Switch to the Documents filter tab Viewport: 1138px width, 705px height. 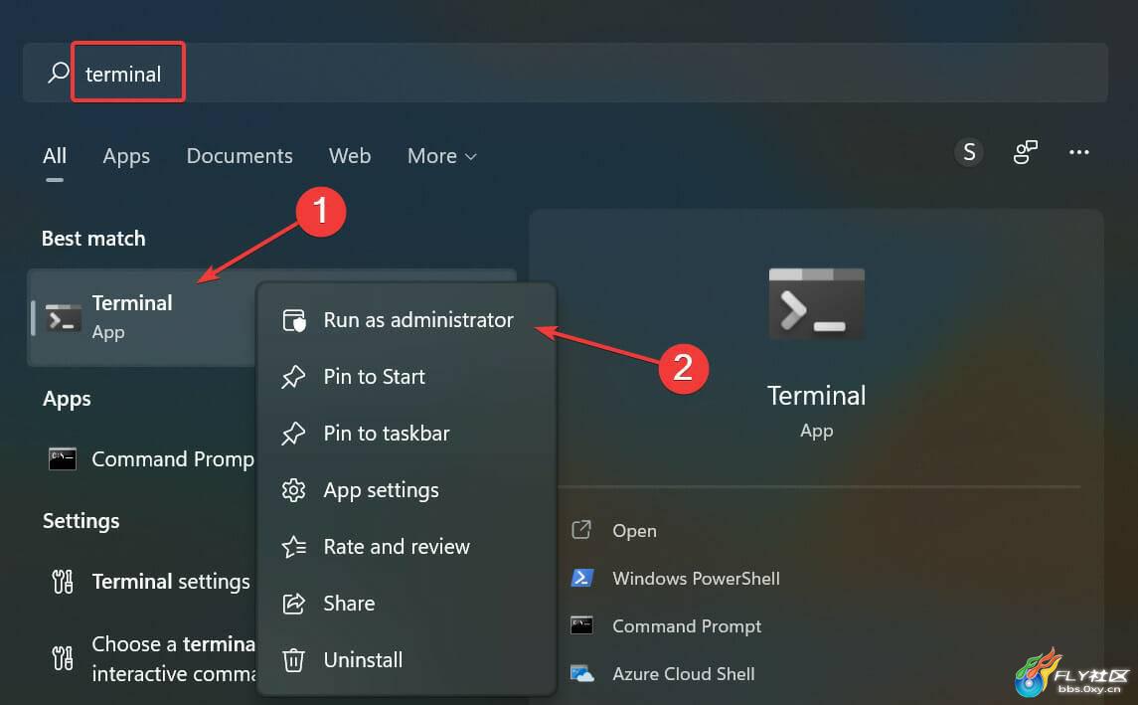tap(240, 156)
